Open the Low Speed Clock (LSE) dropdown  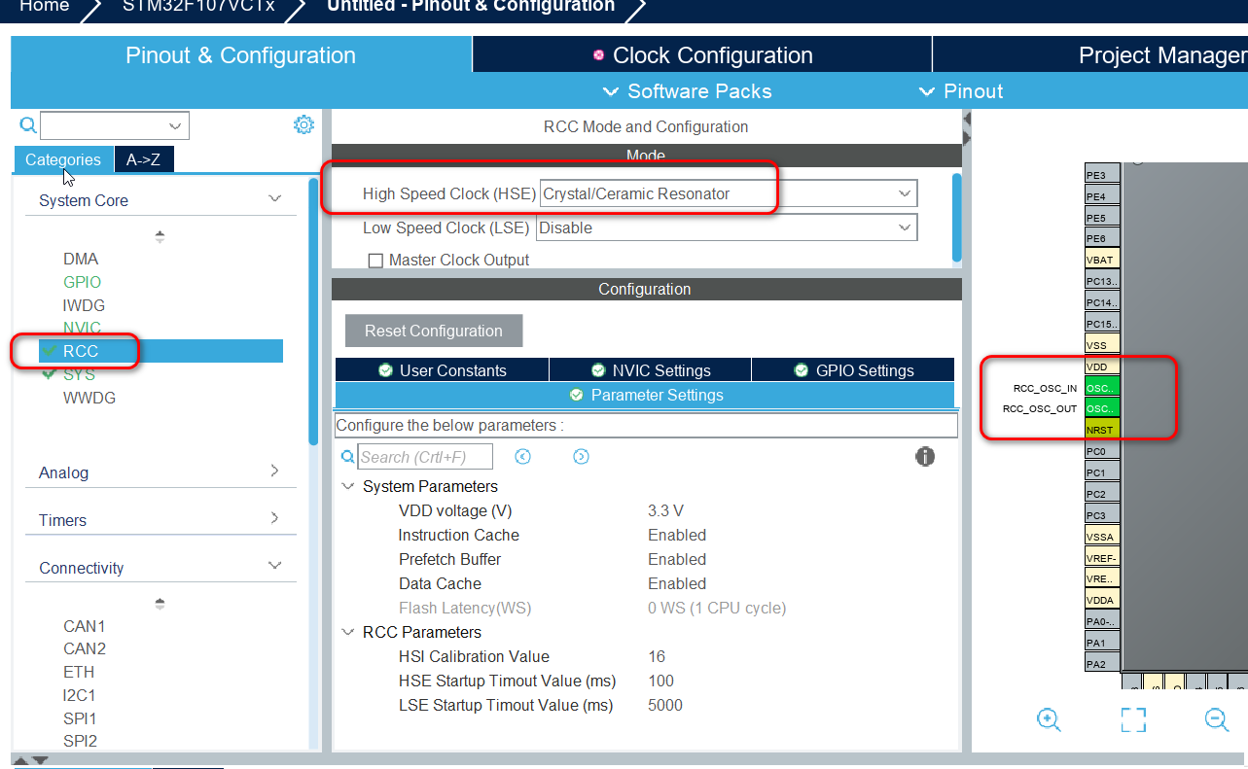point(727,227)
